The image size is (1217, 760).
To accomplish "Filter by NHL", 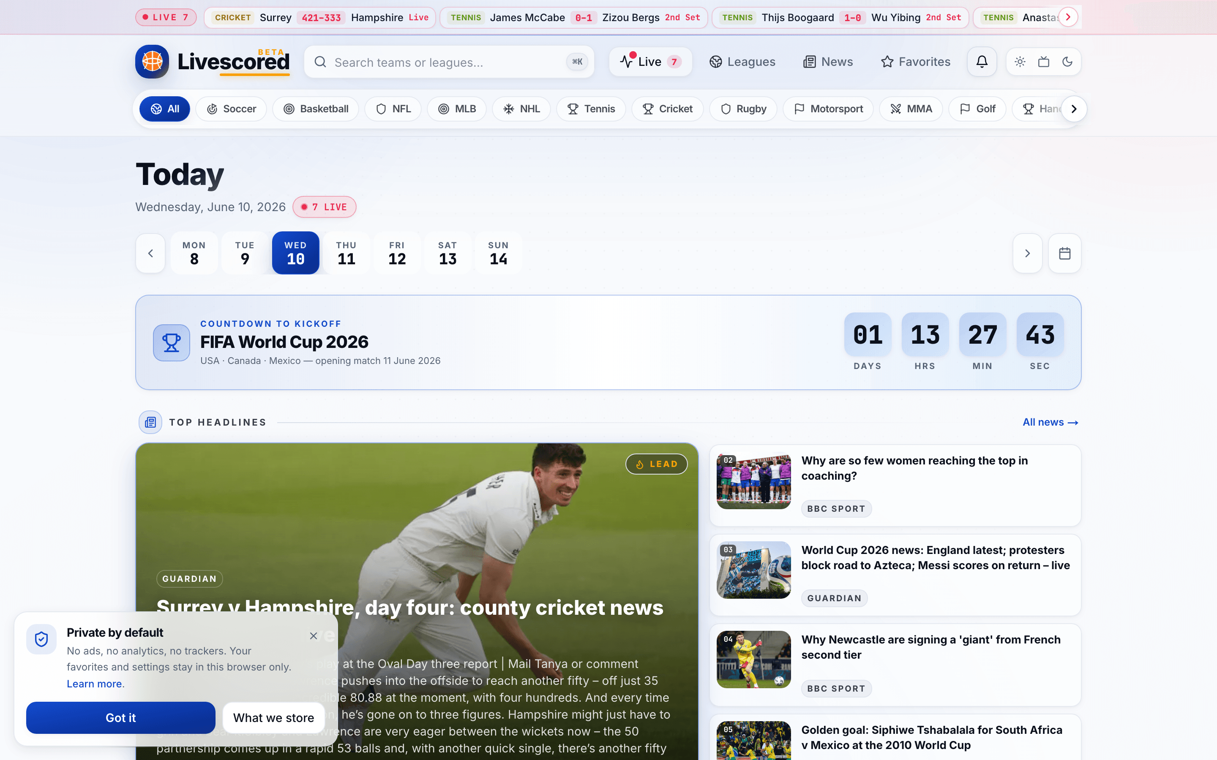I will 521,109.
